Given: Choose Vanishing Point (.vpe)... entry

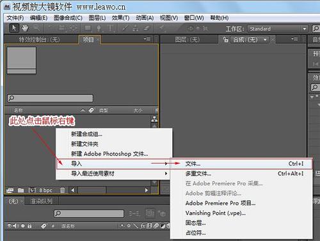Looking at the screenshot, I should pos(242,213).
